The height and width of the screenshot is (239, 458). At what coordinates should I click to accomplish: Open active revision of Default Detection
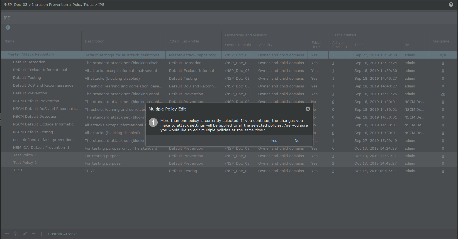[333, 63]
